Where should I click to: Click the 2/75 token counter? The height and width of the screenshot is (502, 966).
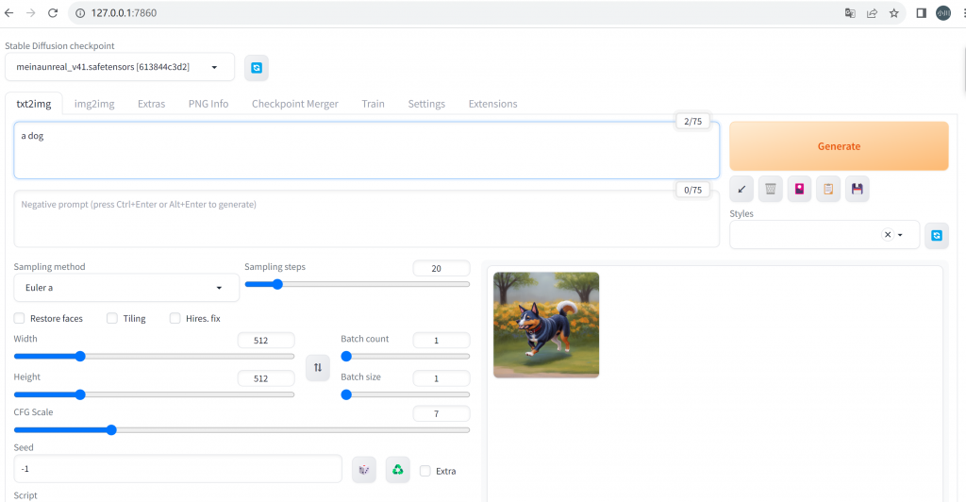[x=693, y=122]
